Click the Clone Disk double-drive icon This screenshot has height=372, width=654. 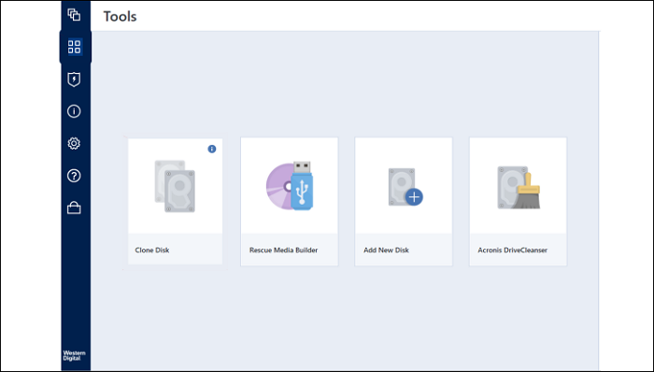pyautogui.click(x=175, y=186)
